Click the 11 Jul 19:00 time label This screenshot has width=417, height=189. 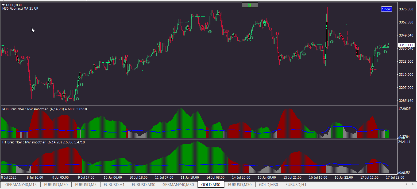(x=190, y=177)
